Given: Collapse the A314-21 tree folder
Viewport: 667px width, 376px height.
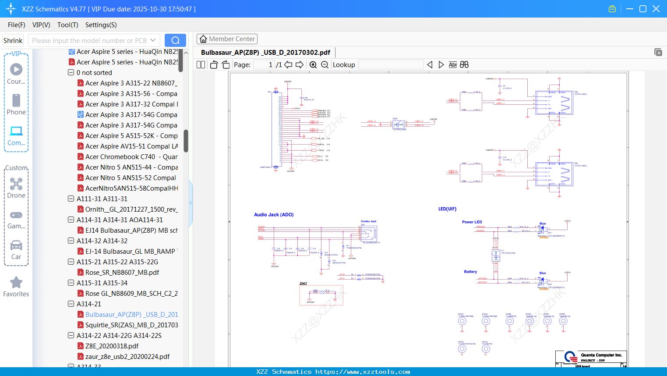Looking at the screenshot, I should coord(71,304).
